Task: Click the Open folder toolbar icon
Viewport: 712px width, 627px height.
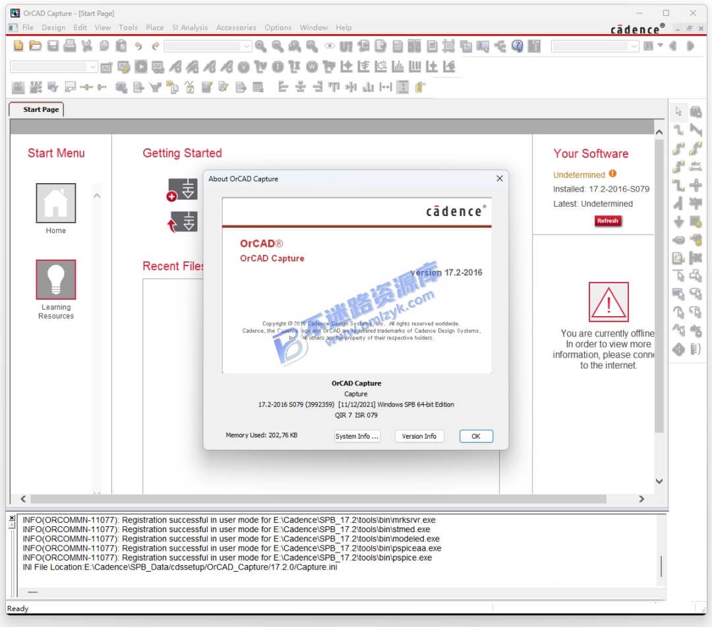Action: pyautogui.click(x=36, y=46)
